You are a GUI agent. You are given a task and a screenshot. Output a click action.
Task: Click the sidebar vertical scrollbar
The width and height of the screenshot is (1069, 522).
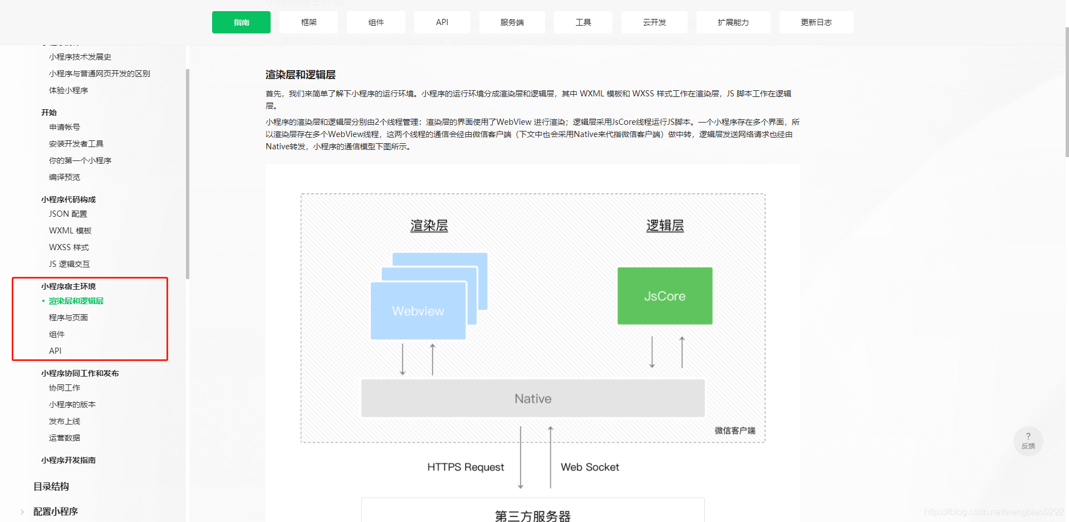point(188,174)
